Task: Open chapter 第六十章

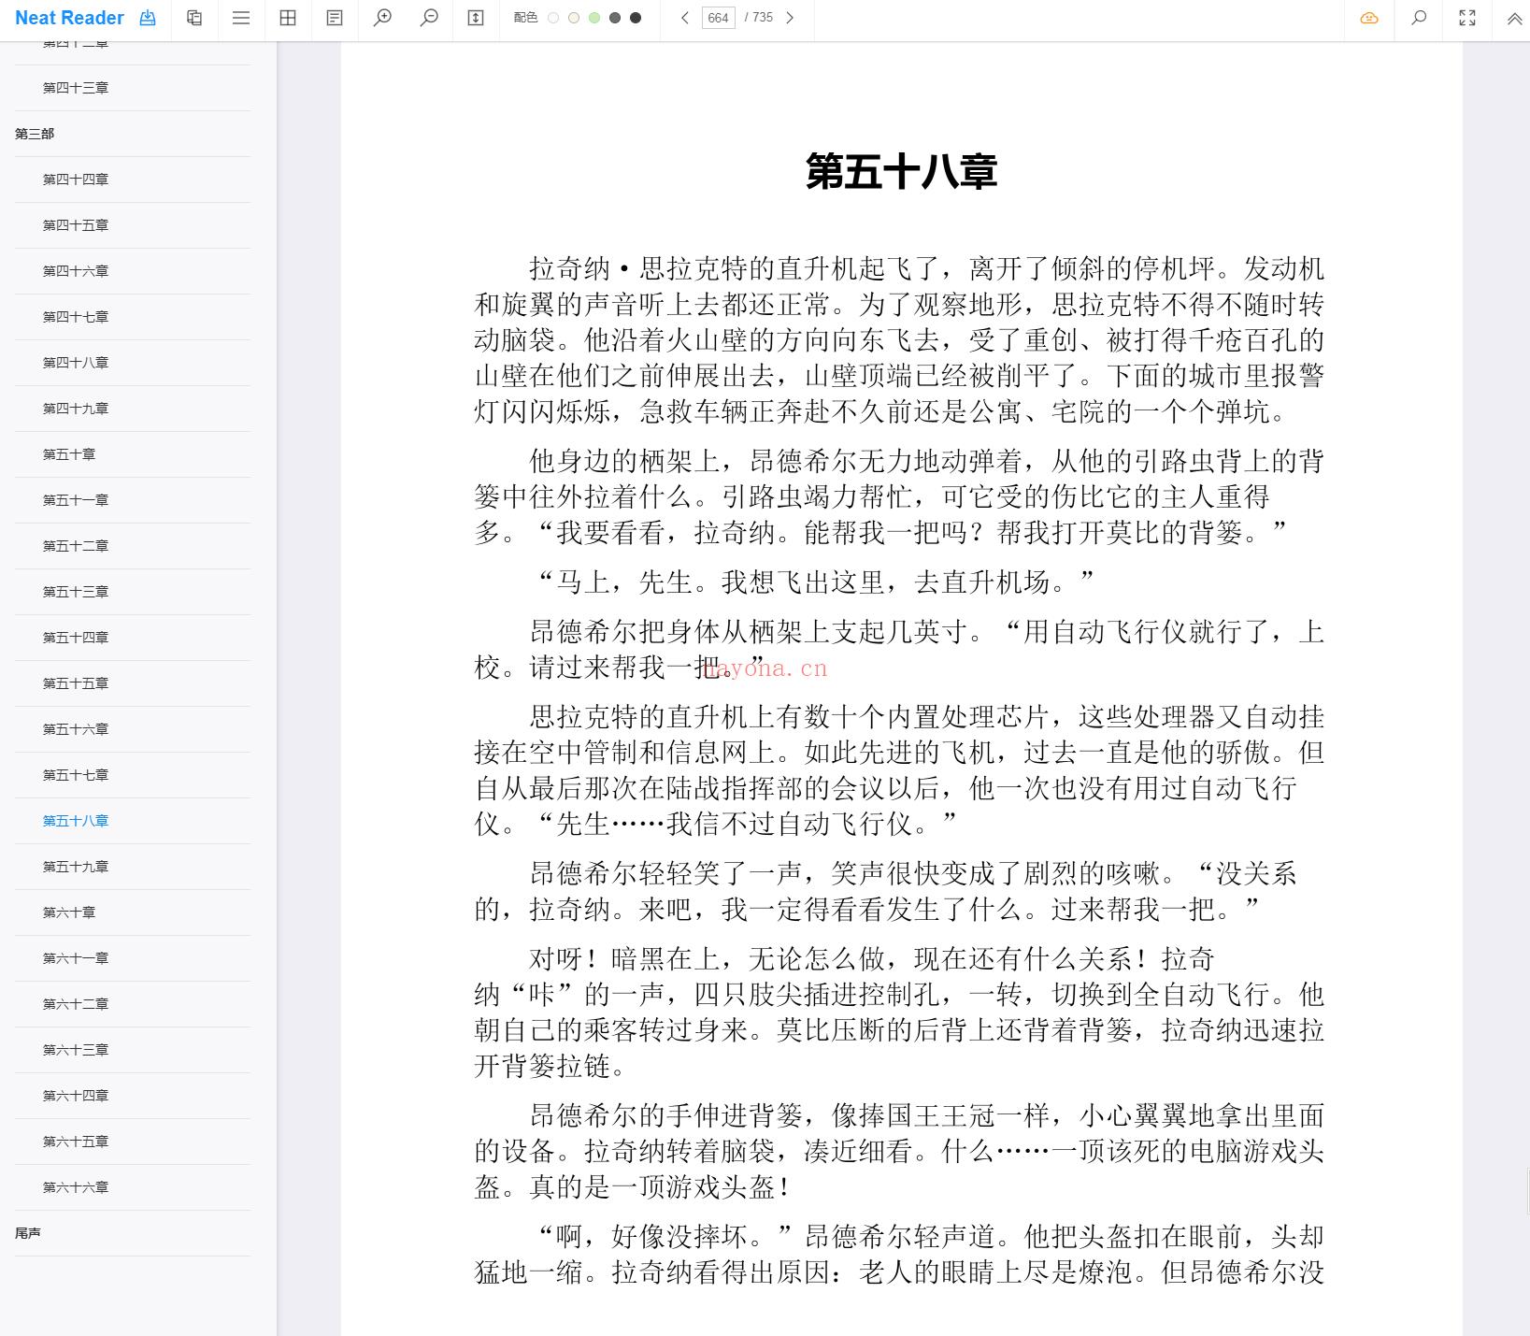Action: (x=69, y=912)
